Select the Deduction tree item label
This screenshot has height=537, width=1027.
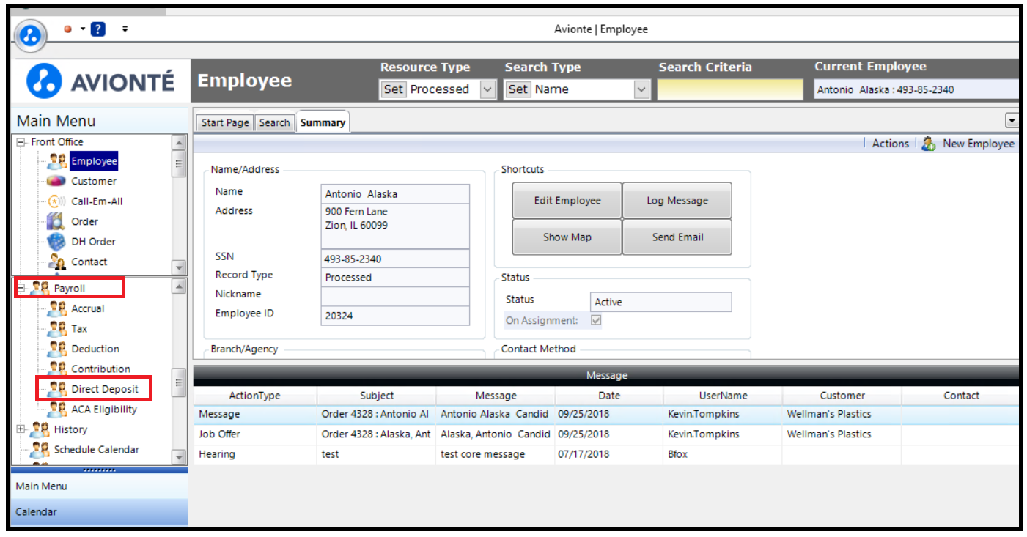click(x=95, y=349)
